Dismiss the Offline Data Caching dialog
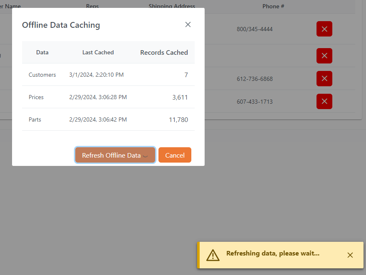Screen dimensions: 366x275 click(188, 24)
